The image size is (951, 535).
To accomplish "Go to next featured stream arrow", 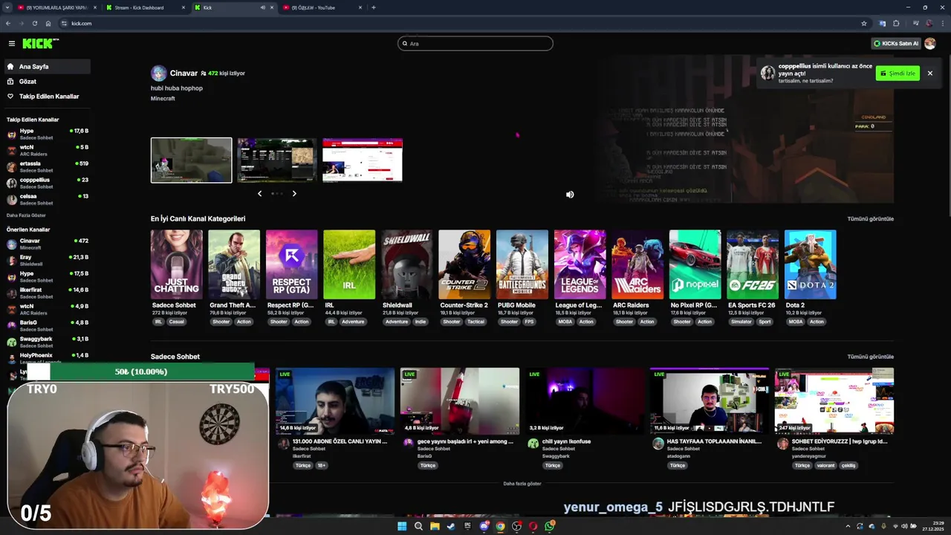I will click(x=294, y=193).
